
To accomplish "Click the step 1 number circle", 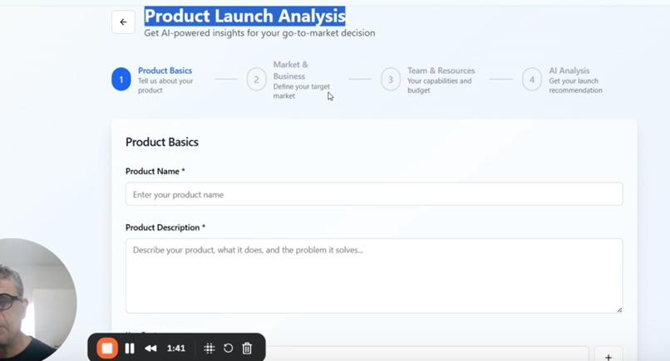I will pos(121,80).
